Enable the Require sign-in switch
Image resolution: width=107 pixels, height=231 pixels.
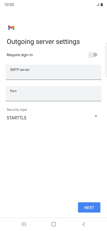(x=93, y=55)
